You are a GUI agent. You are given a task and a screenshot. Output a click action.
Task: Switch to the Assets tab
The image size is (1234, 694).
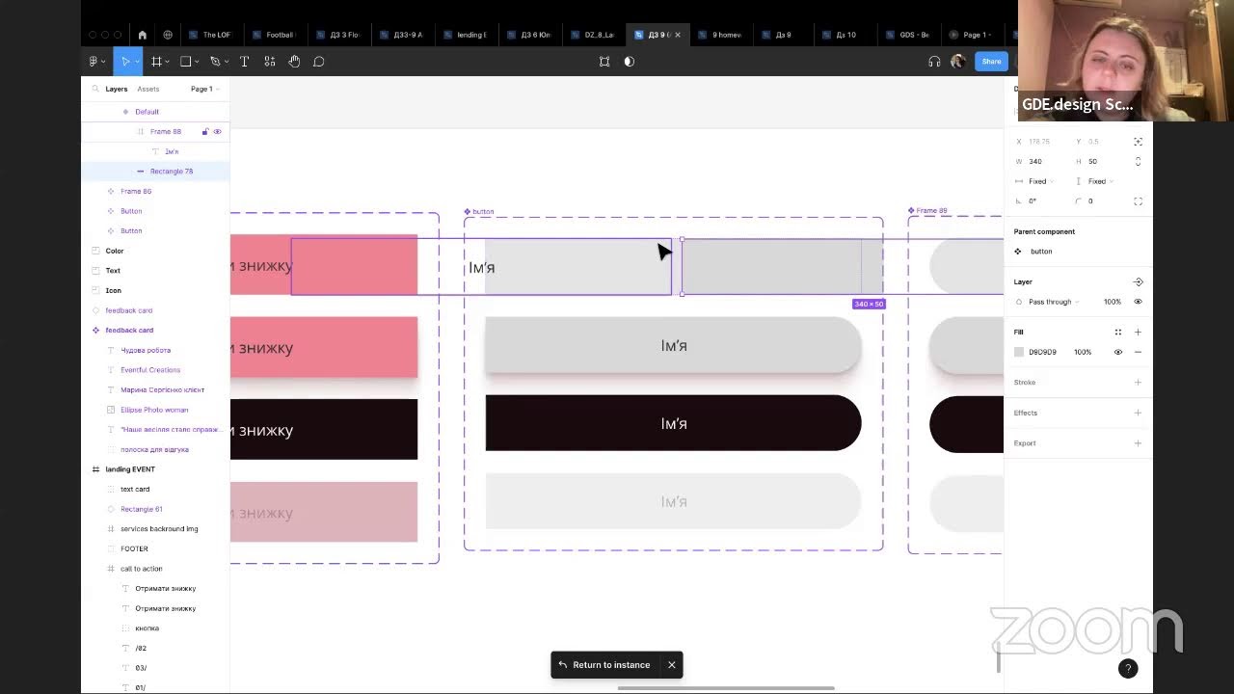pos(148,89)
